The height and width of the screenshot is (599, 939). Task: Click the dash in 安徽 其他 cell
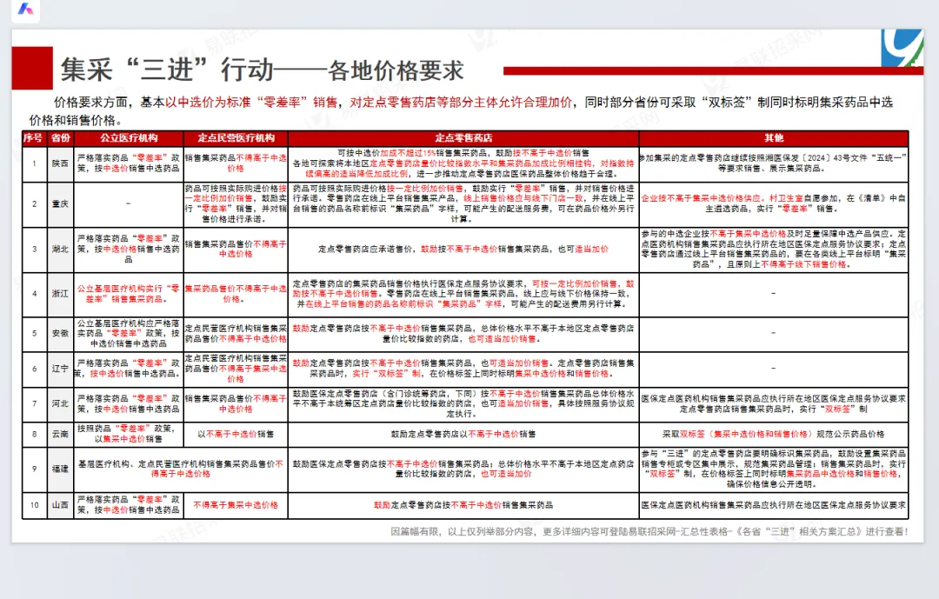774,334
